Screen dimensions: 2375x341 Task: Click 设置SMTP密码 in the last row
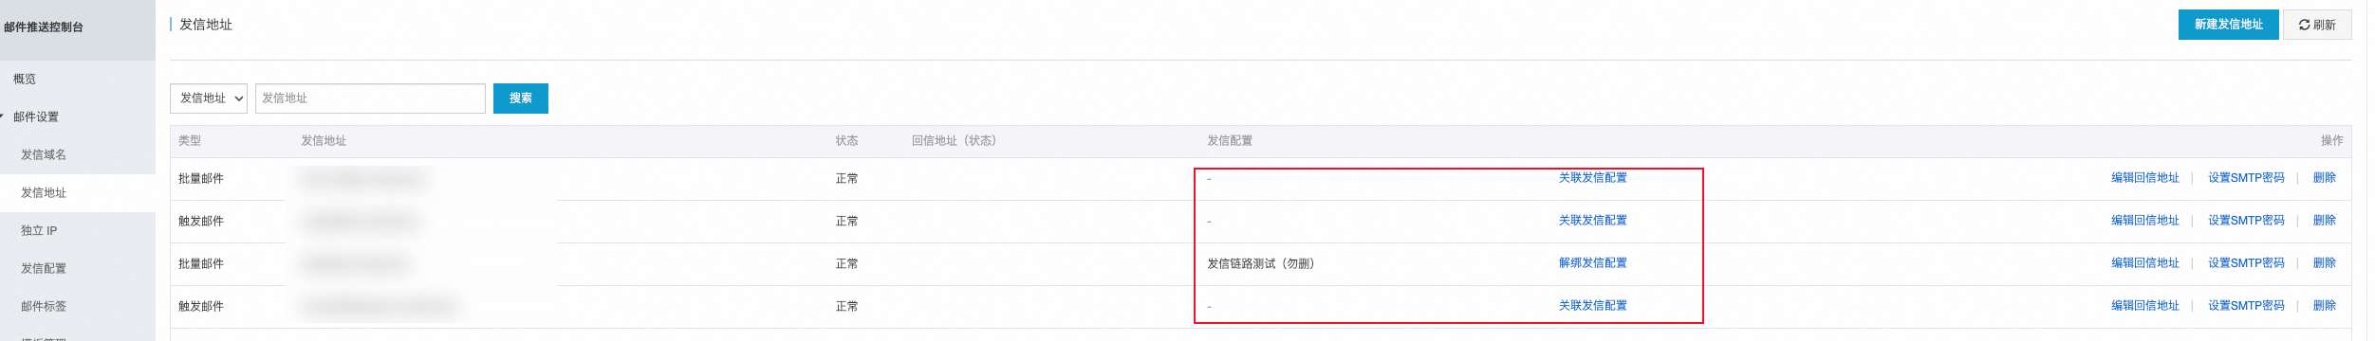[2246, 306]
